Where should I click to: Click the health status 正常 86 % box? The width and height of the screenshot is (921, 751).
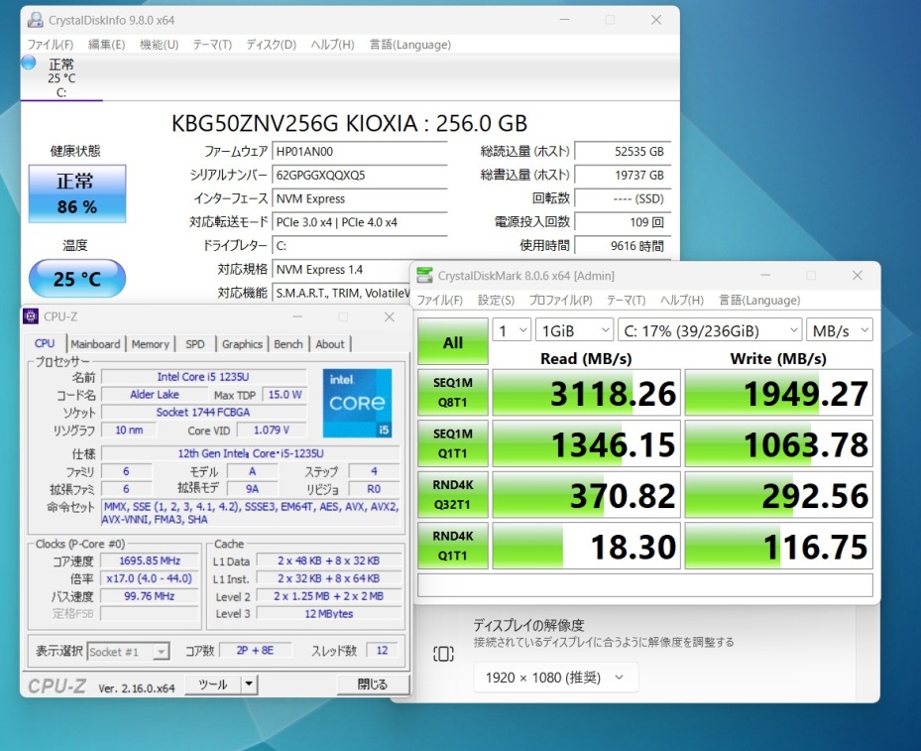tap(76, 193)
